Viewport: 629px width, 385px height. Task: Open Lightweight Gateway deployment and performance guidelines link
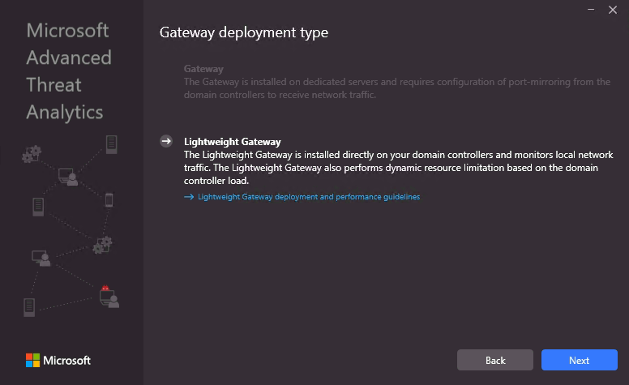point(309,197)
